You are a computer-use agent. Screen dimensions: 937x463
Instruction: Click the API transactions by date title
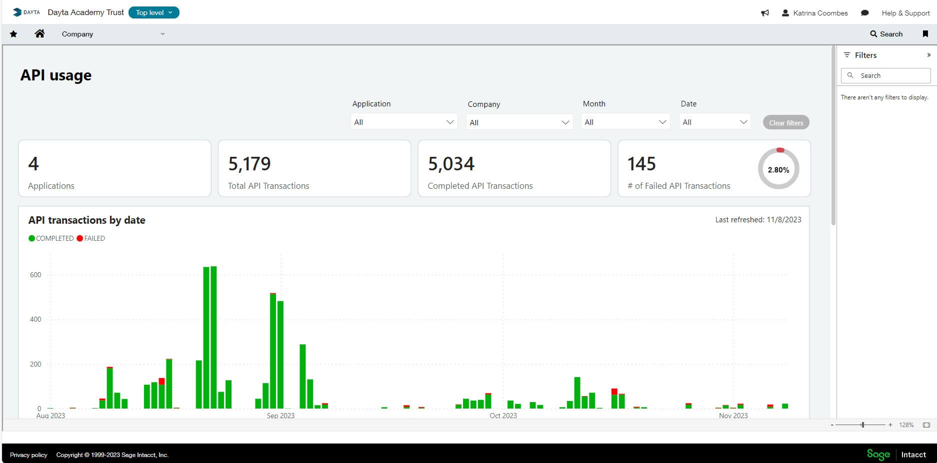pyautogui.click(x=87, y=220)
